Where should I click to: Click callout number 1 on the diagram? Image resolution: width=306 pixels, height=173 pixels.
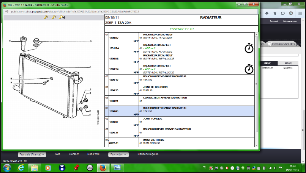tap(90, 67)
